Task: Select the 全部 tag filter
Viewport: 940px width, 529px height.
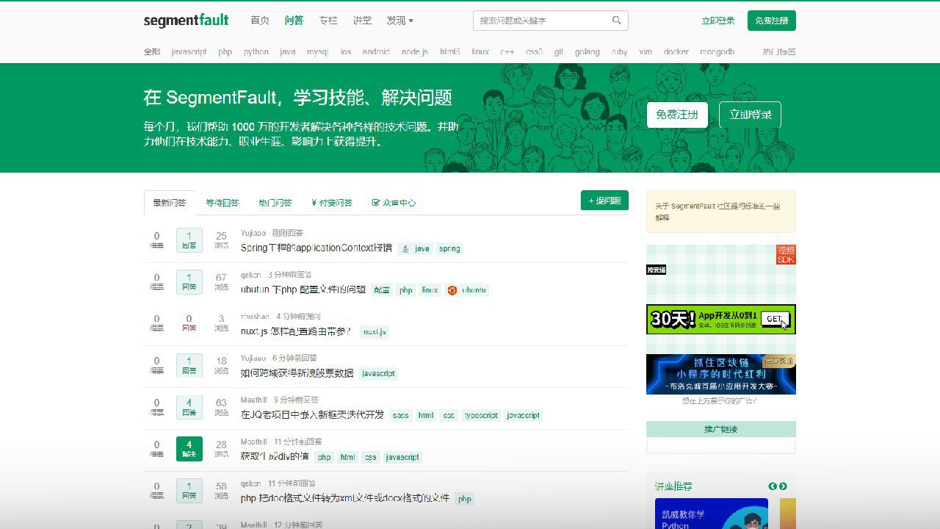Action: (x=152, y=52)
